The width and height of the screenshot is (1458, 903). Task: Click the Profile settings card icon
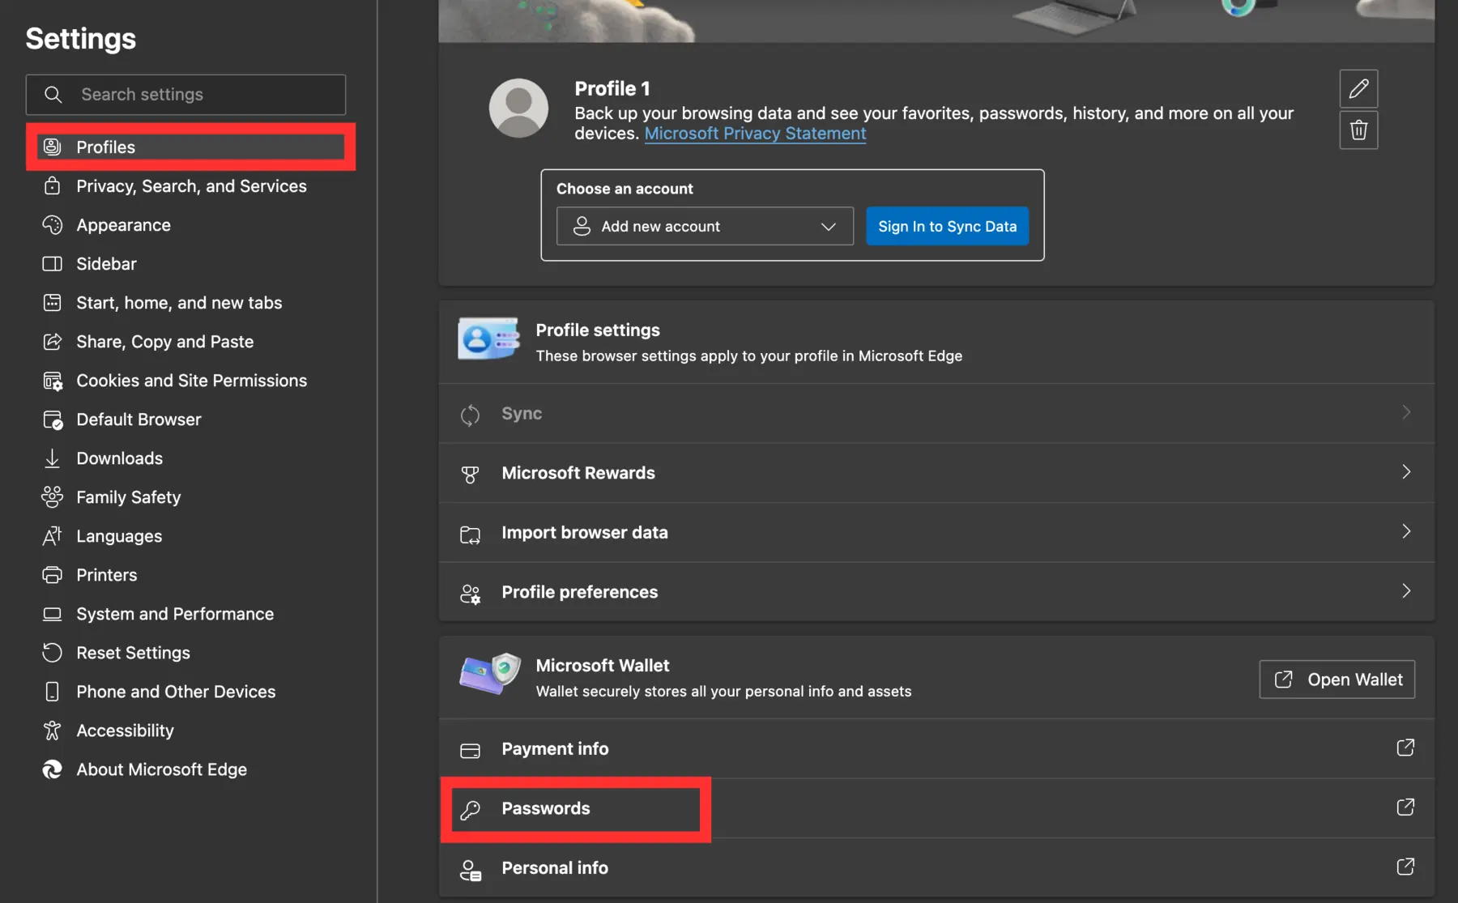(x=488, y=339)
